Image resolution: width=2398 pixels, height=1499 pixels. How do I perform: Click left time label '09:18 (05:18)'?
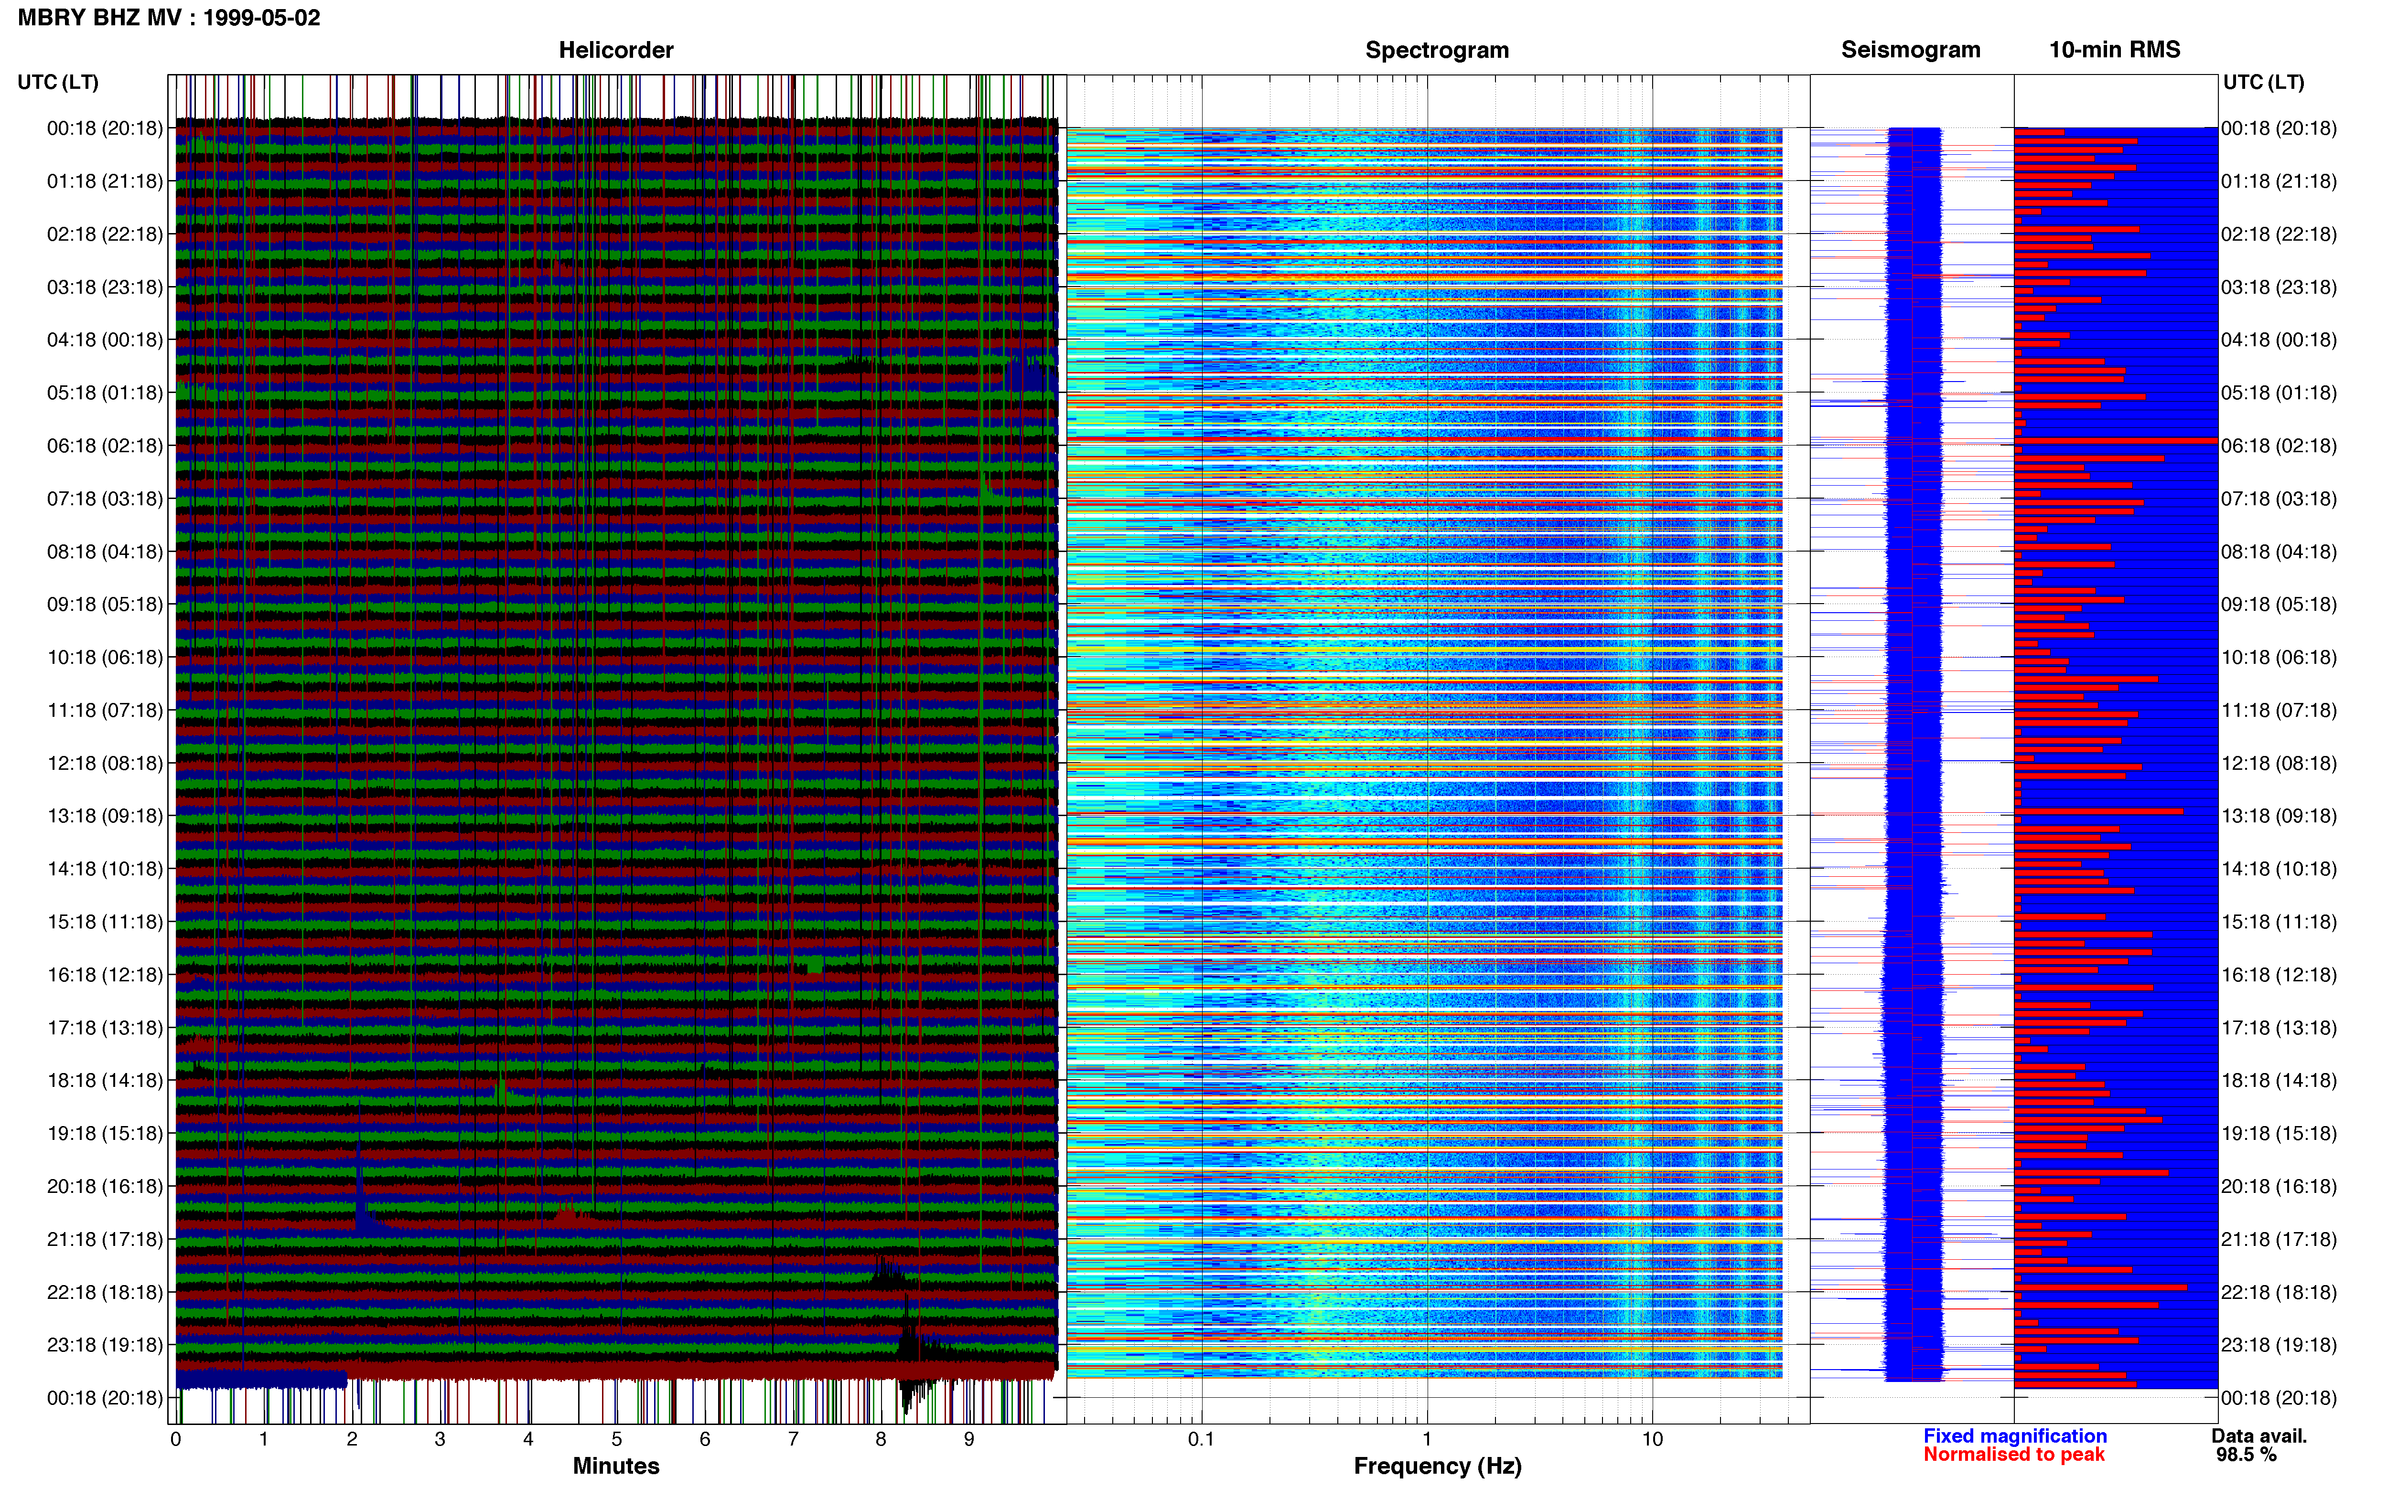[105, 605]
